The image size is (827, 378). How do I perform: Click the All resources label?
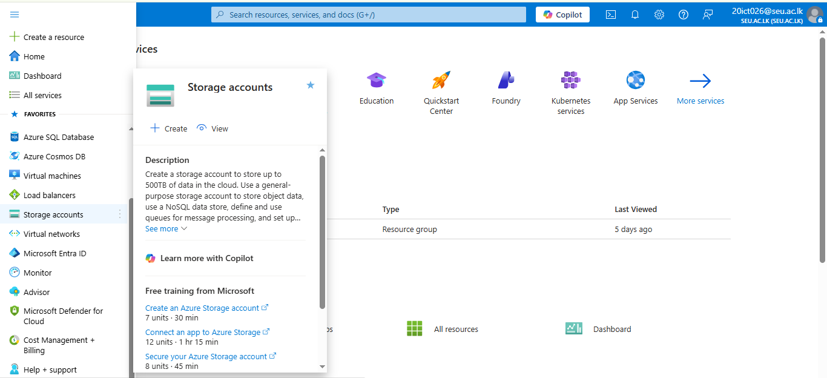(x=456, y=330)
